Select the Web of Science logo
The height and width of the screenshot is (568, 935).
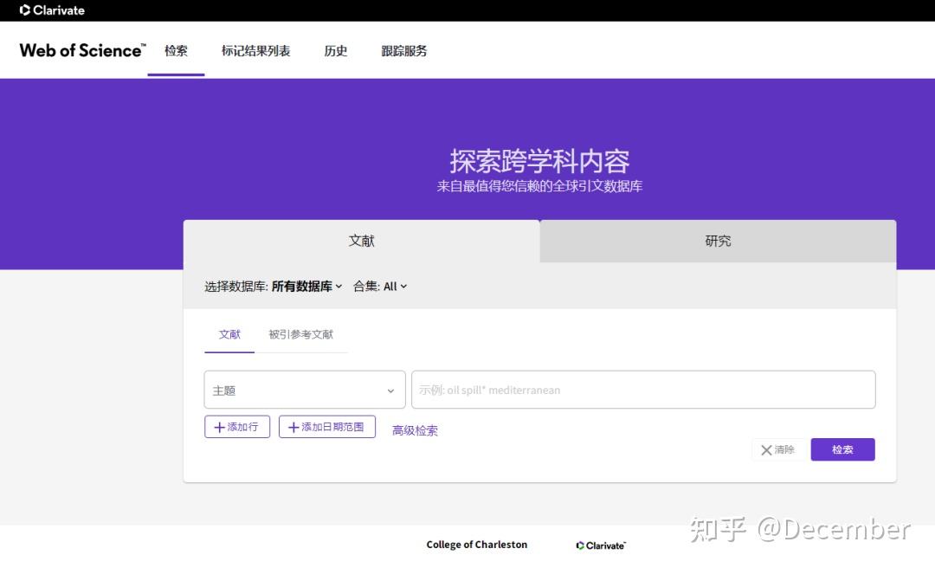pyautogui.click(x=81, y=50)
